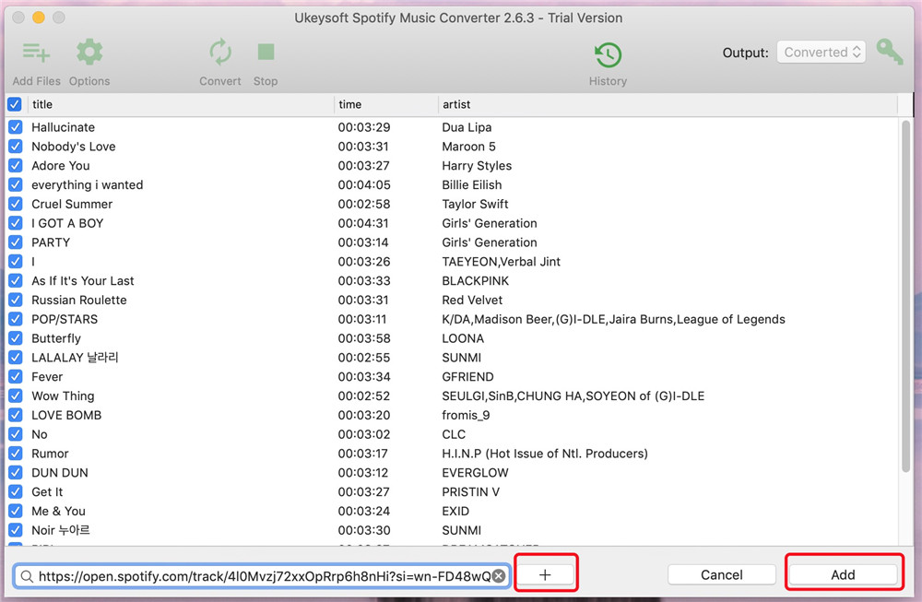This screenshot has height=602, width=922.
Task: Open the Options gear icon
Action: (89, 53)
